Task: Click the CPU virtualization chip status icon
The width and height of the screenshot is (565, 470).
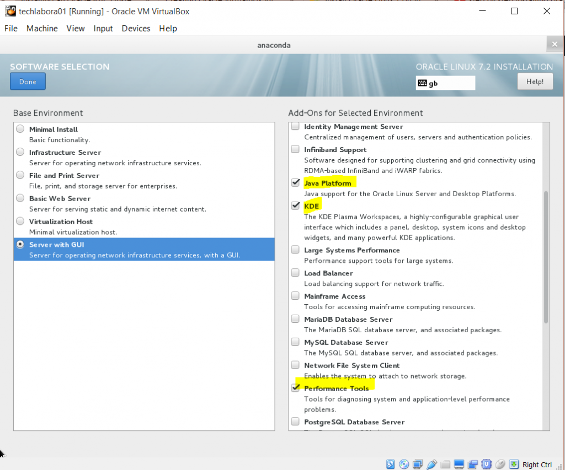Action: pos(487,464)
